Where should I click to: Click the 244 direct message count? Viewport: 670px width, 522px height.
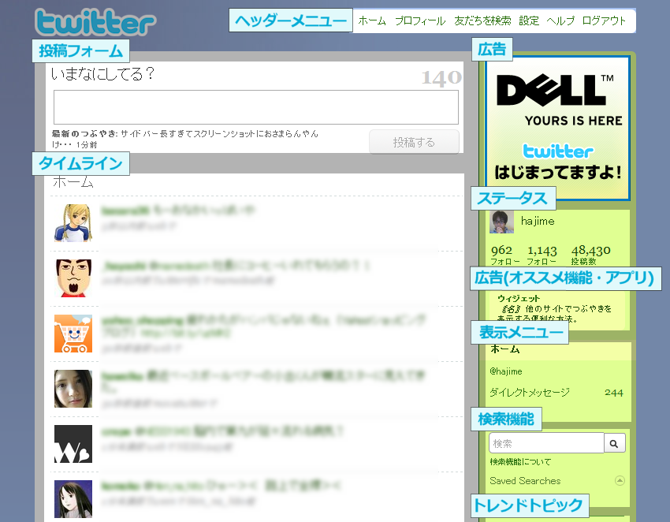coord(613,393)
